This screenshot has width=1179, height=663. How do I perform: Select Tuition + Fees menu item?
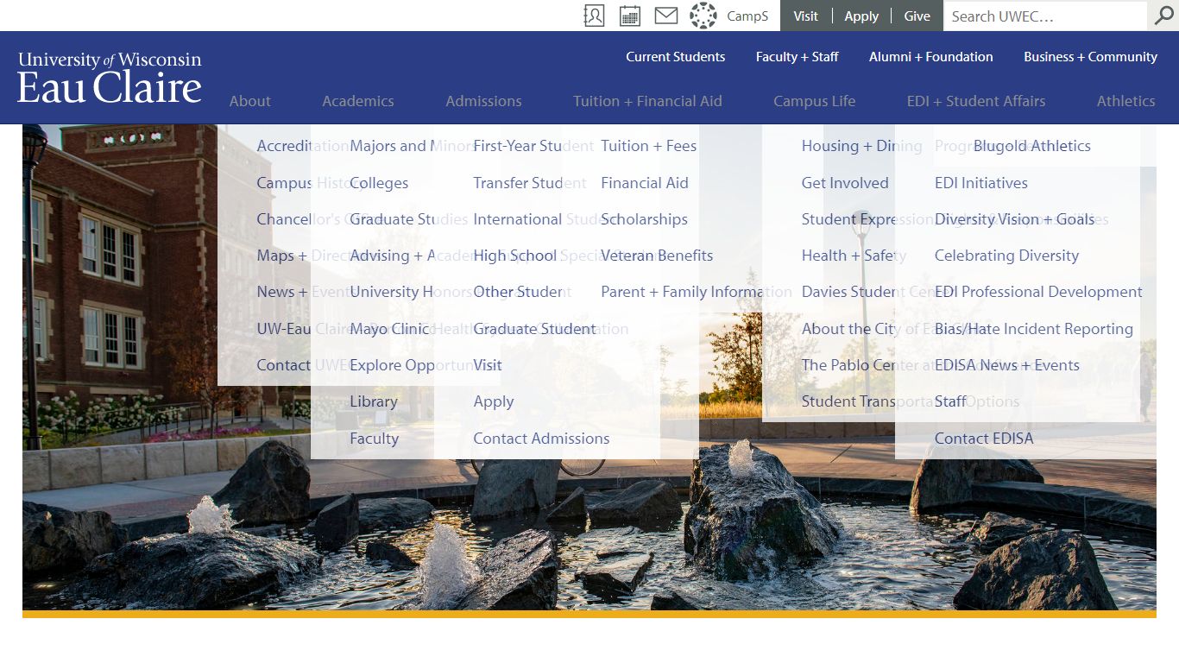pyautogui.click(x=649, y=146)
